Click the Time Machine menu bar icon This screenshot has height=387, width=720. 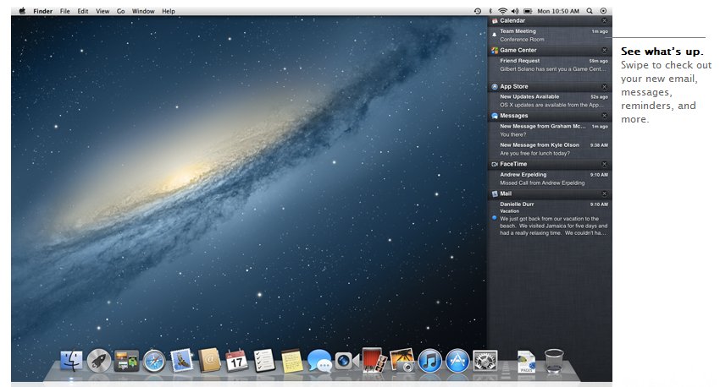478,11
